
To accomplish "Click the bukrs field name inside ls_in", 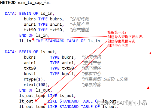I will click(30, 19).
